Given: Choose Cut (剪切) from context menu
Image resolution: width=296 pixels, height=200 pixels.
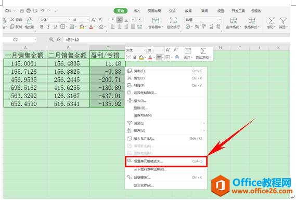Looking at the screenshot, I should tap(166, 78).
